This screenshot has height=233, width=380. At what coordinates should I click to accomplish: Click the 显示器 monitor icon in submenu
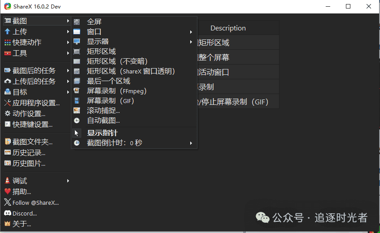coord(77,42)
